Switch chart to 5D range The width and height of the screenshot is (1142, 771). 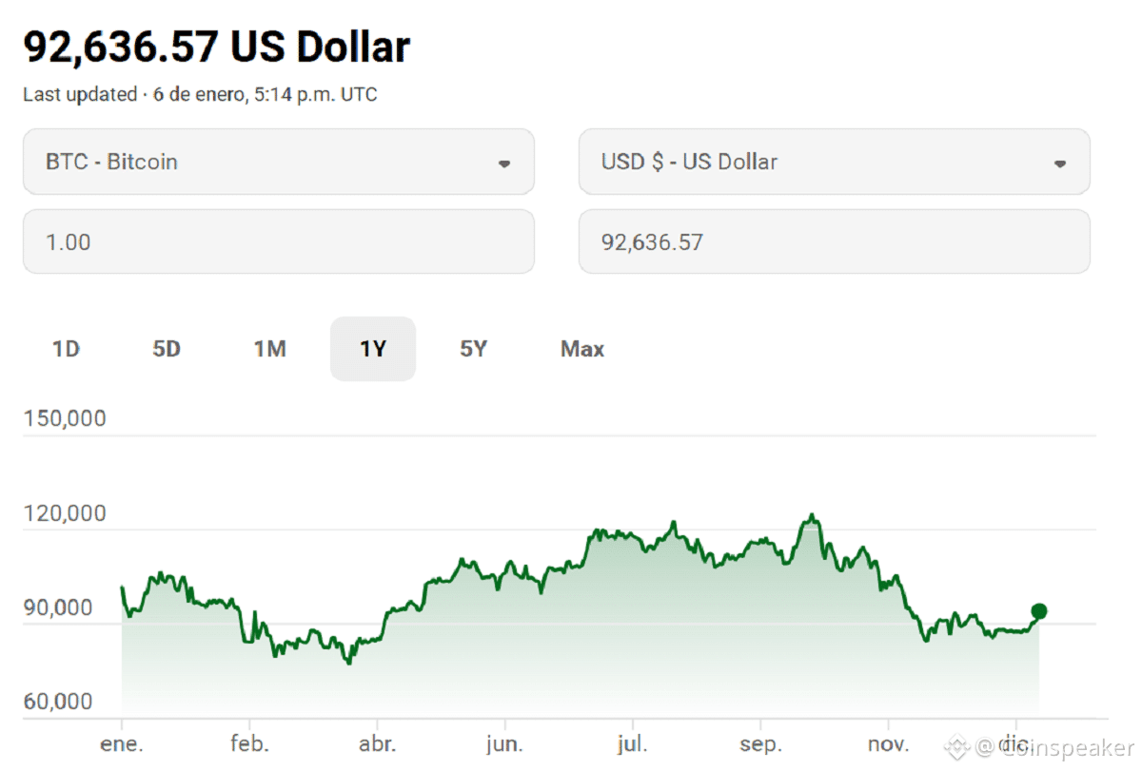[x=167, y=349]
